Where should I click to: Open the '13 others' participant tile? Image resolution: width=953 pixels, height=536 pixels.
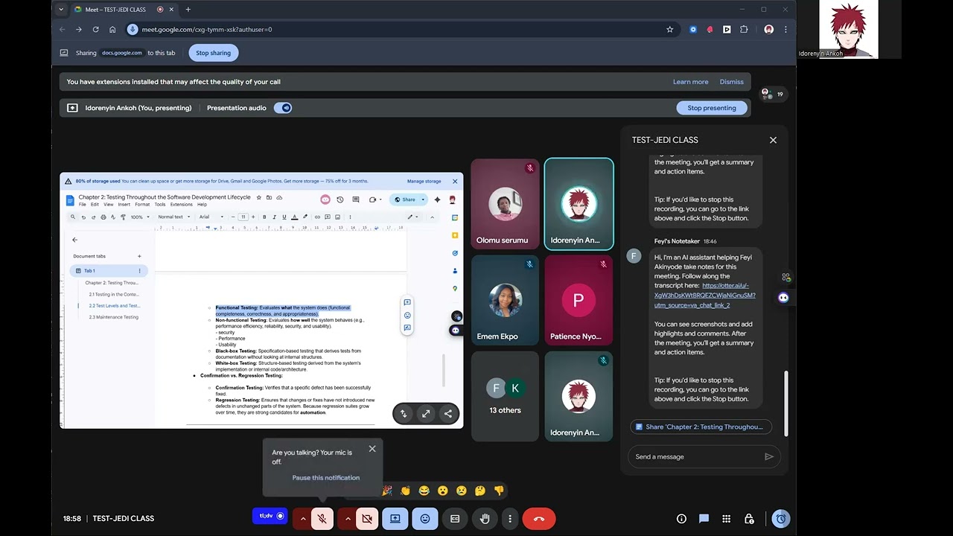[505, 396]
